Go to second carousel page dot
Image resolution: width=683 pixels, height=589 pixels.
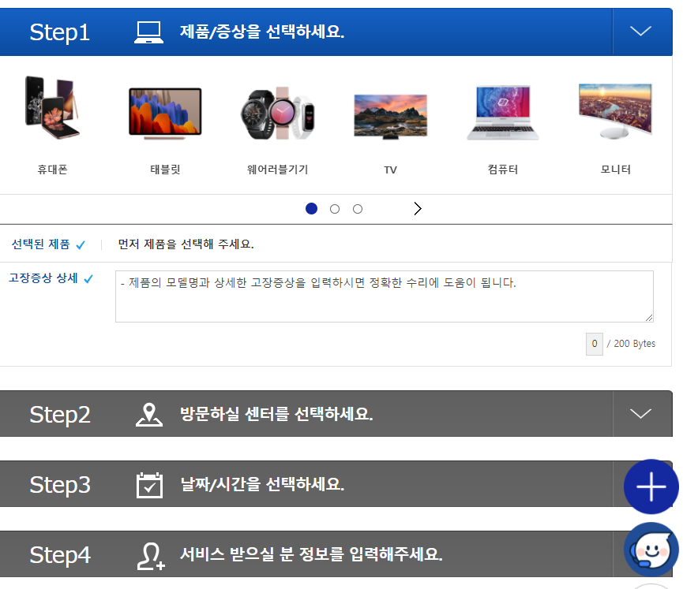tap(335, 209)
